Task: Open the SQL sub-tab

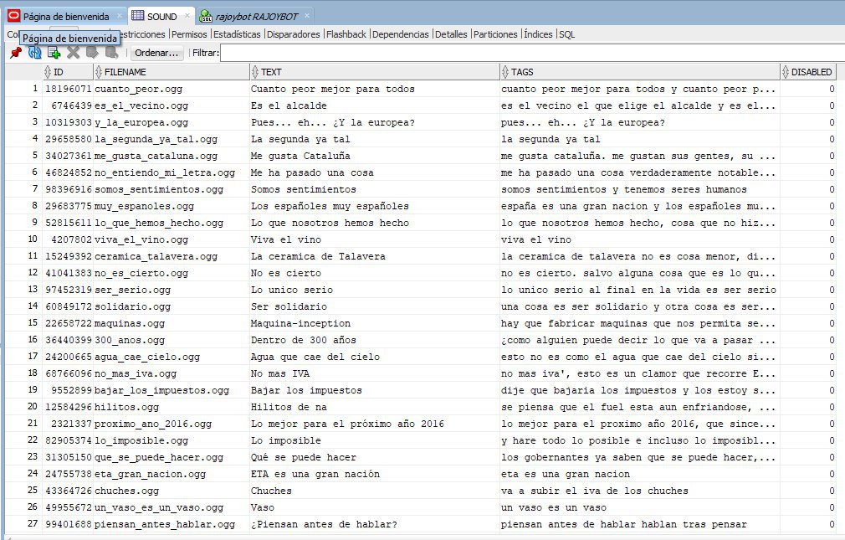Action: [x=567, y=34]
